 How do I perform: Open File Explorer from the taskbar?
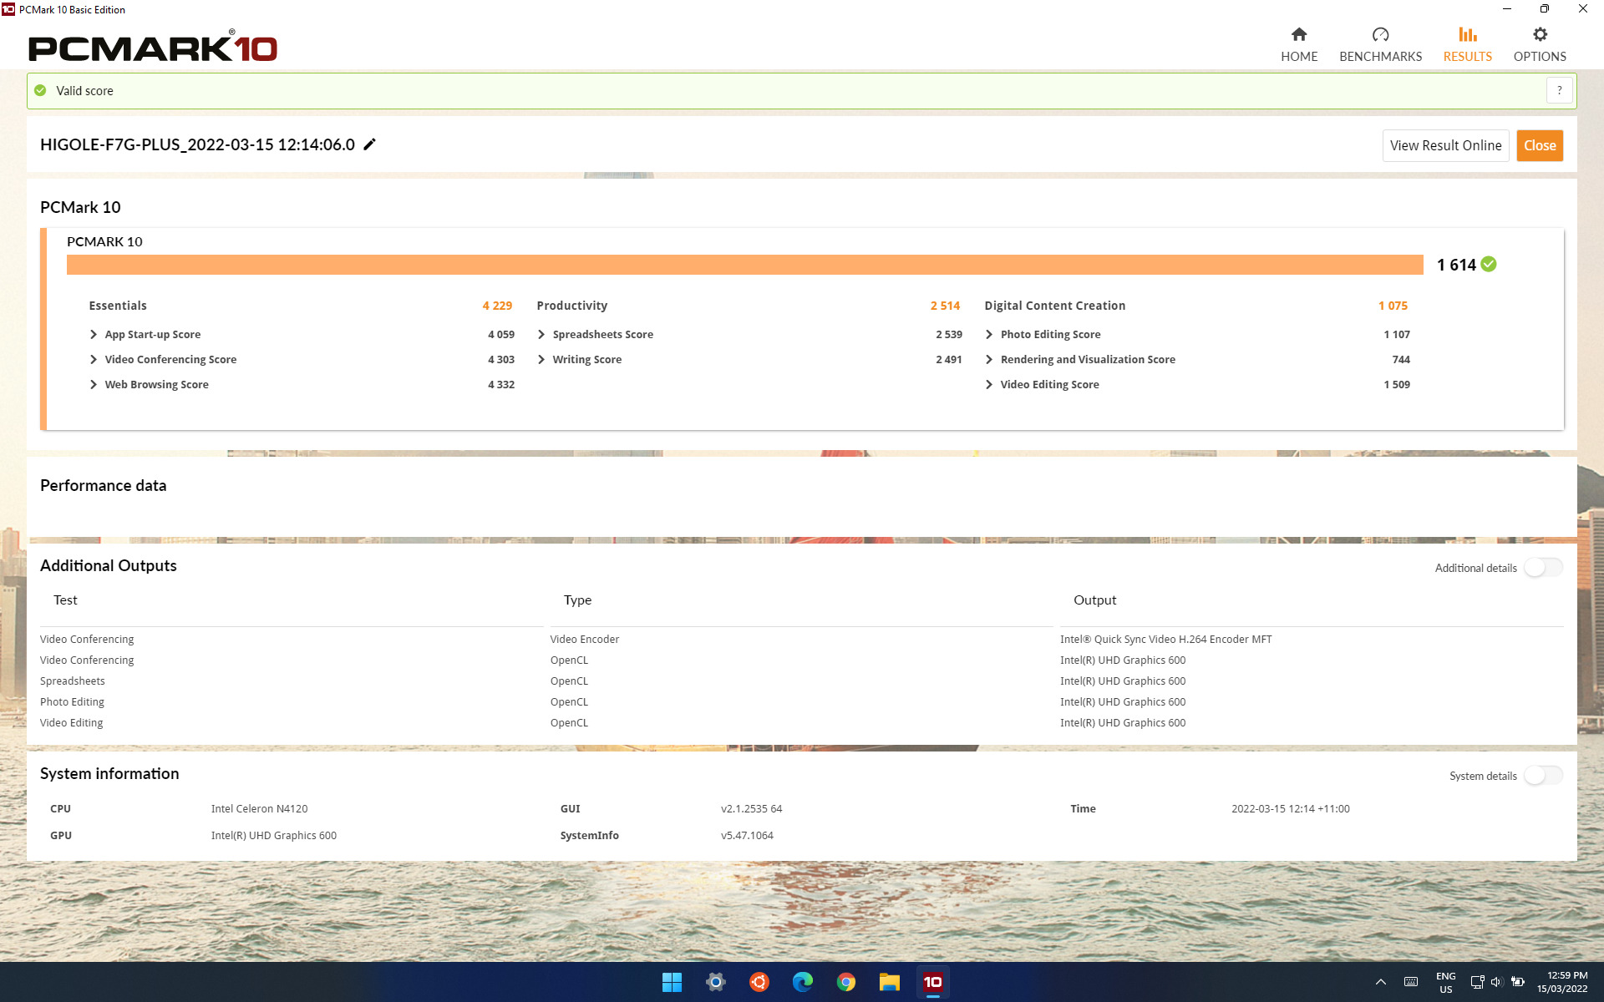click(890, 982)
